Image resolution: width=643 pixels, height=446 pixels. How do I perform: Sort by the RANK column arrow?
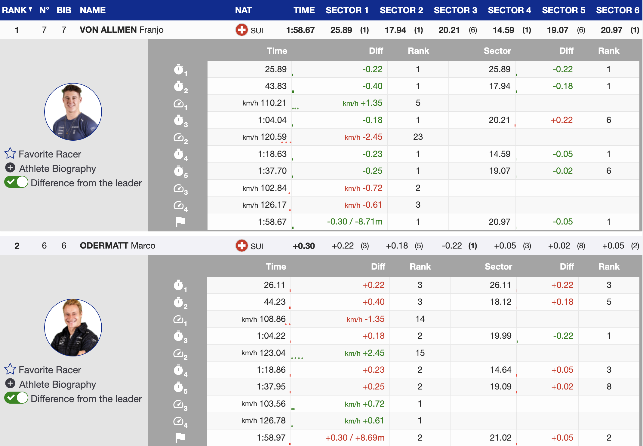pos(30,10)
